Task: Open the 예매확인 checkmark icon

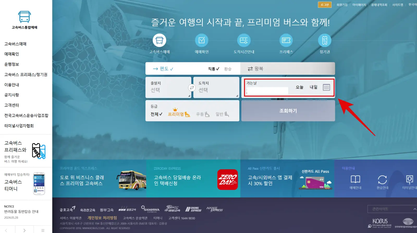Action: [x=202, y=40]
